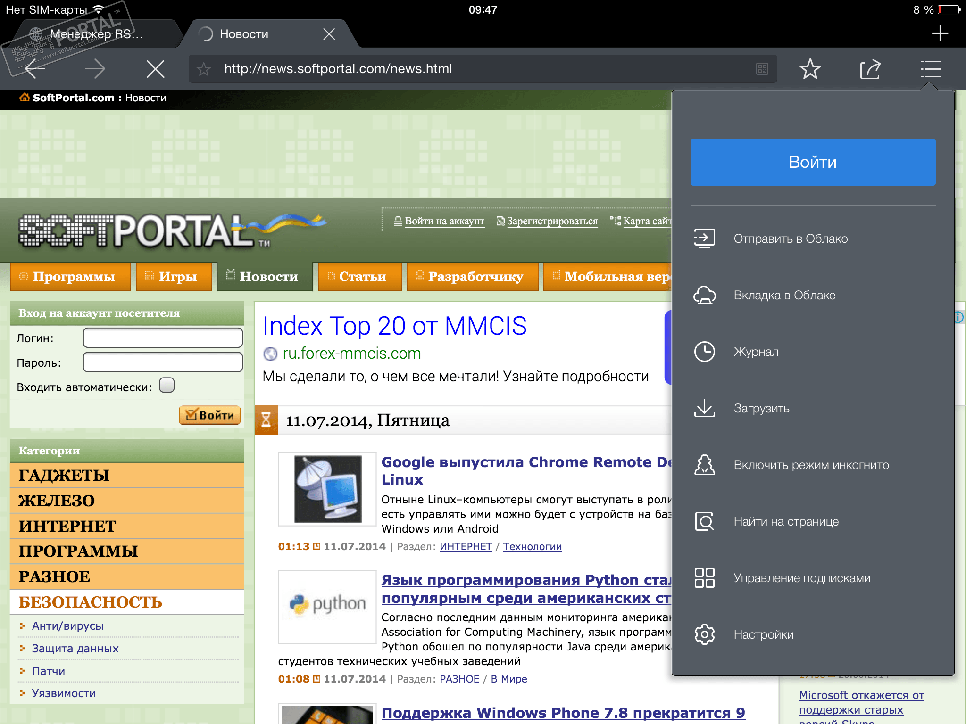Viewport: 966px width, 724px height.
Task: Enable incognito mode from the menu
Action: (810, 465)
